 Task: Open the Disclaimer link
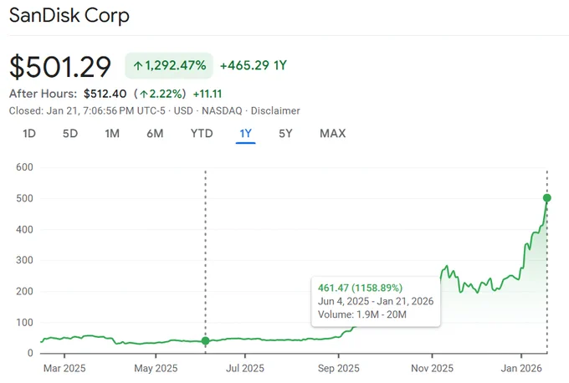(275, 110)
